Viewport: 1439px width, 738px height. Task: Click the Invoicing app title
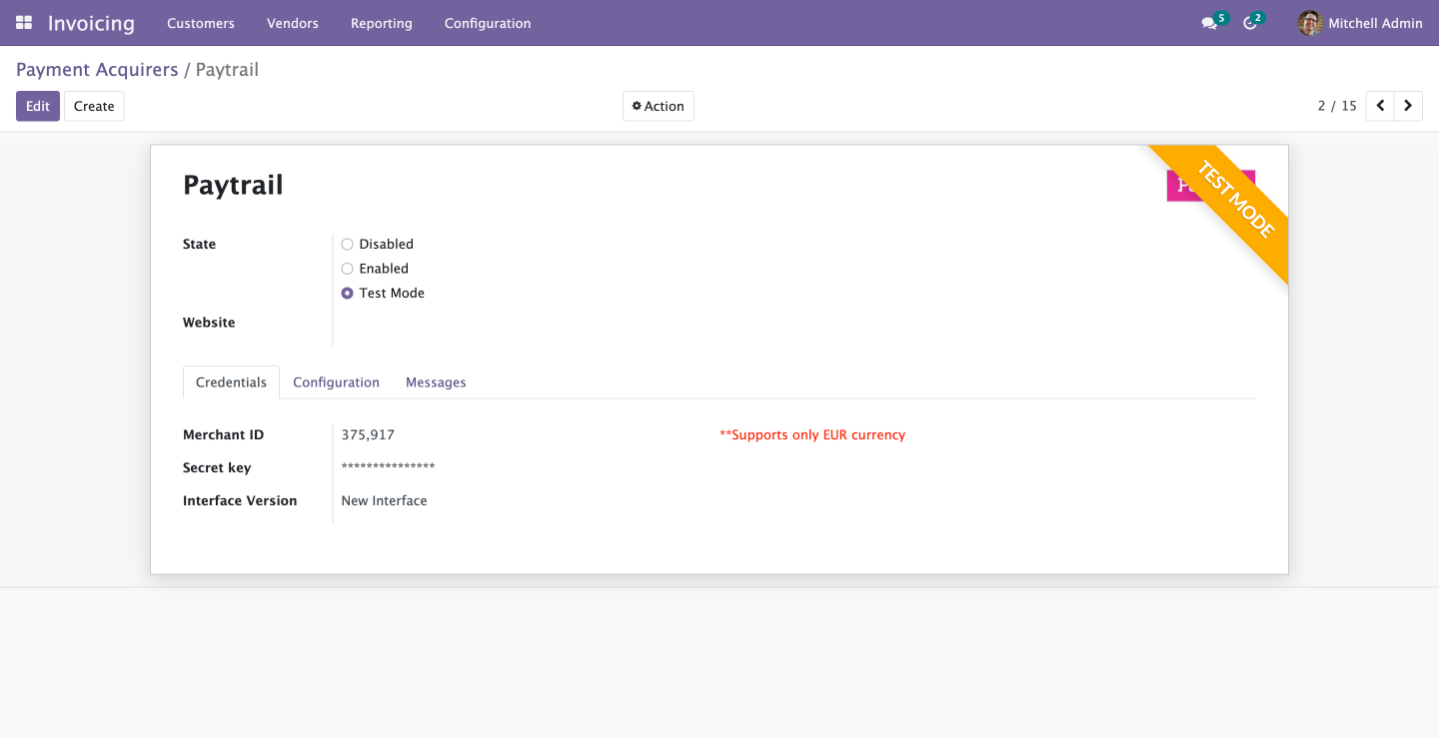click(x=91, y=23)
